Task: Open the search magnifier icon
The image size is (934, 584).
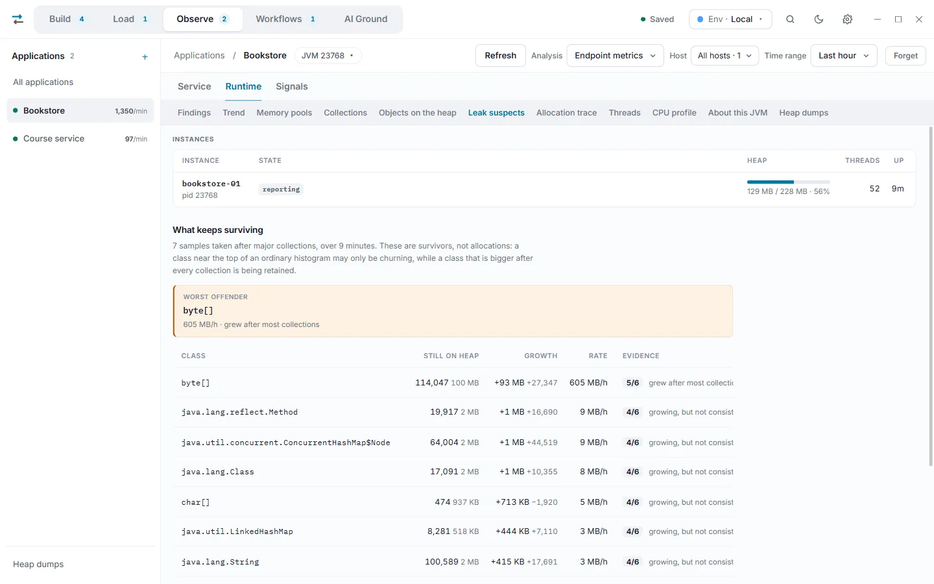Action: tap(790, 19)
